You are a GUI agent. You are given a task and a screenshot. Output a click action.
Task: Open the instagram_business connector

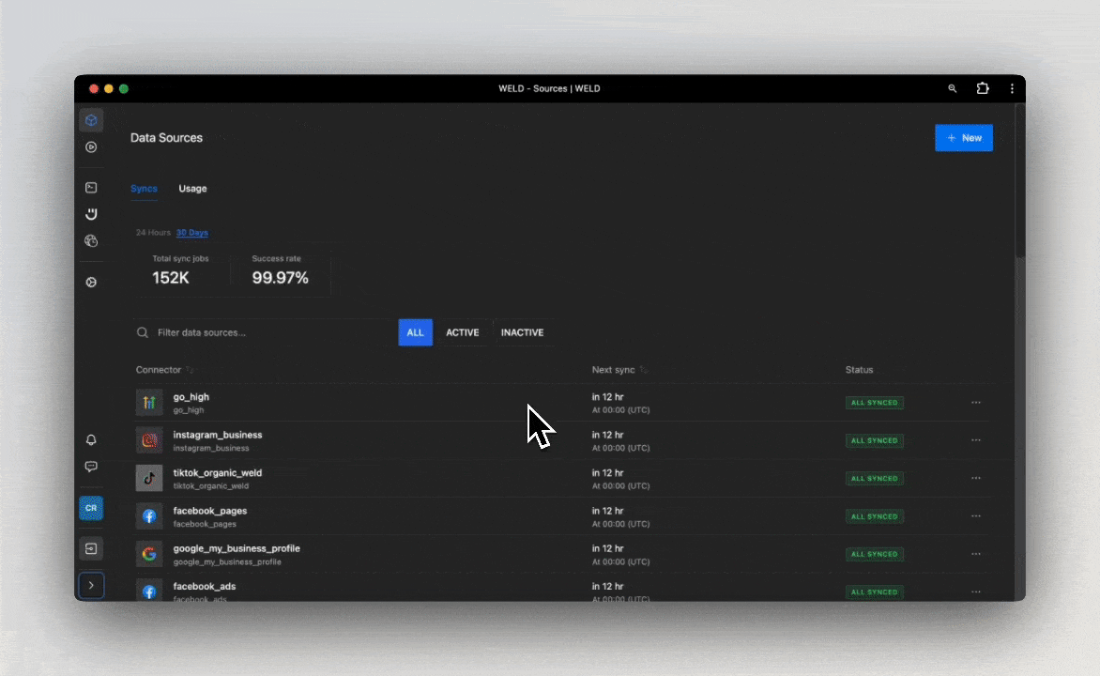[218, 436]
